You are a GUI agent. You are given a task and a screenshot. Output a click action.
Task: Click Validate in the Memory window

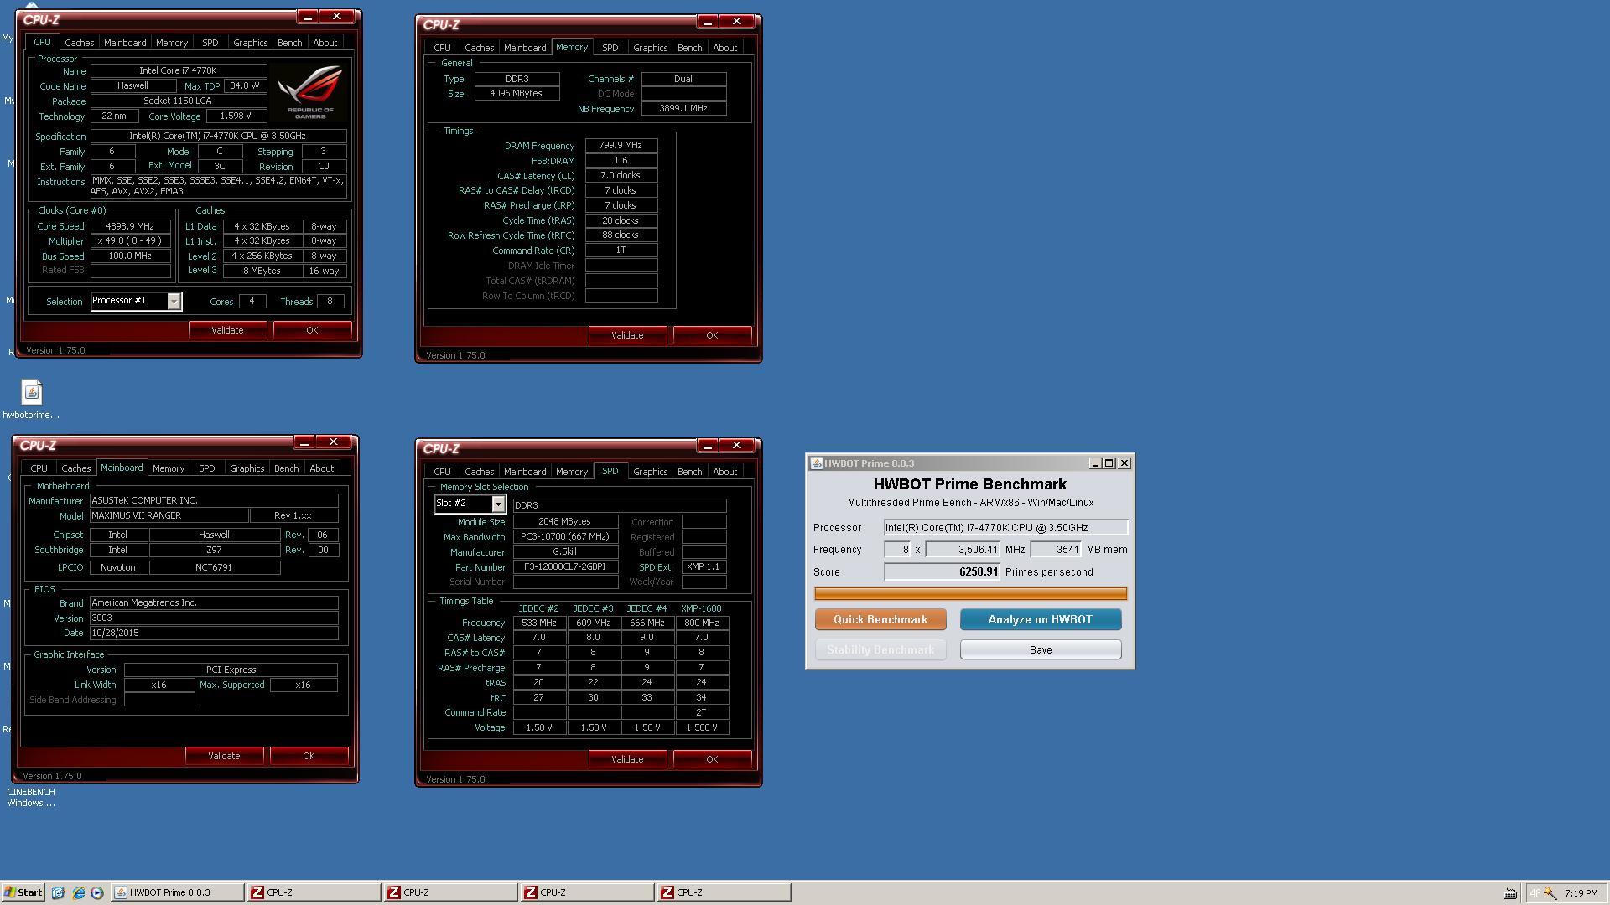click(x=627, y=335)
